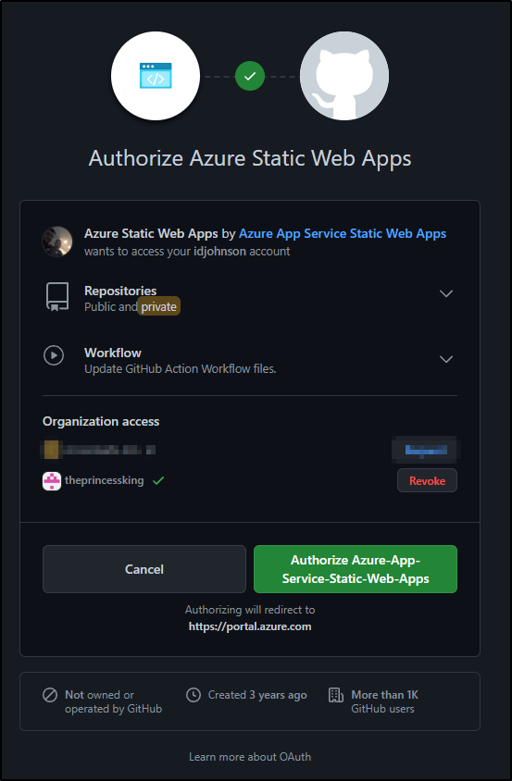Expand the Workflow permission chevron
Screen dimensions: 512x781
tap(446, 359)
